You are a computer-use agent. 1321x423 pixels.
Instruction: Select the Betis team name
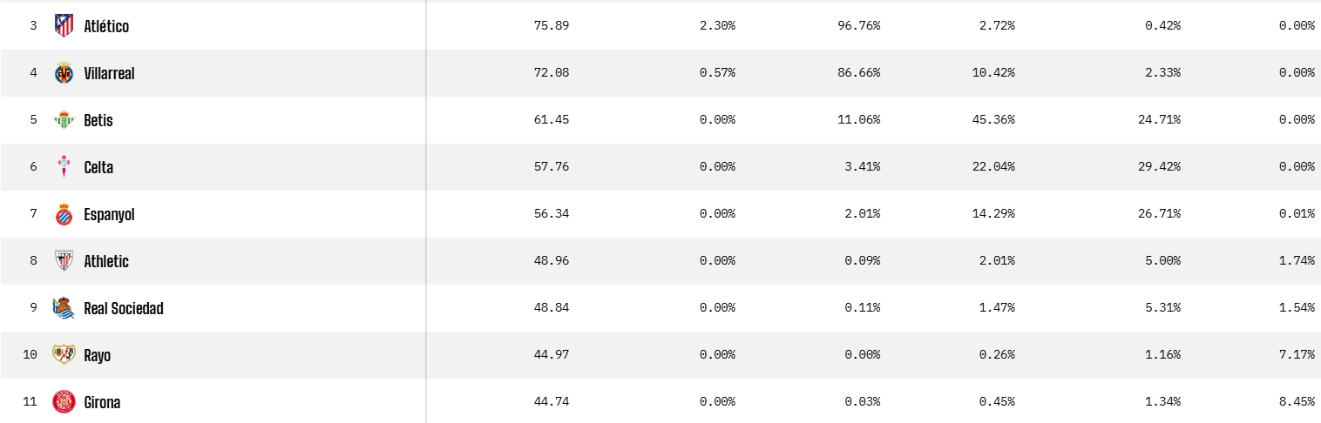coord(98,120)
